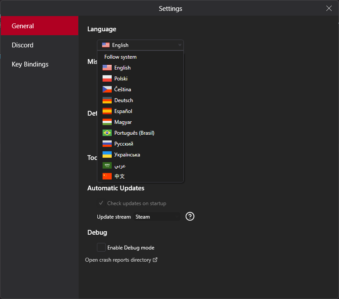
Task: Select Follow system language option
Action: point(120,57)
